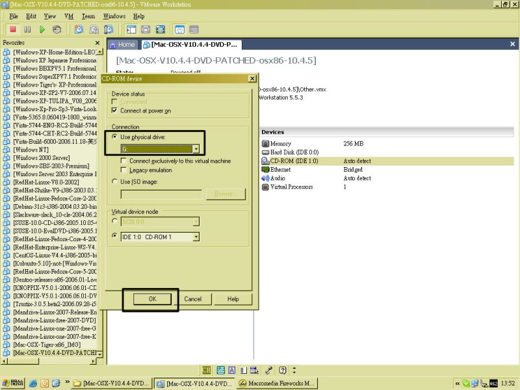This screenshot has width=520, height=390.
Task: Click the green Power On play icon
Action: click(42, 29)
